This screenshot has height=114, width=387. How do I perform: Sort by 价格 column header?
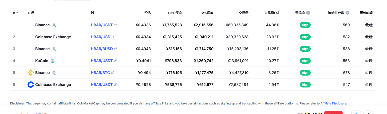[148, 13]
